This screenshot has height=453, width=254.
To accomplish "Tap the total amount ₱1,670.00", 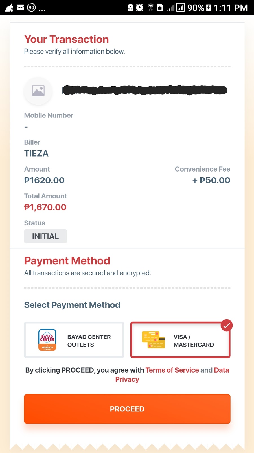I will pyautogui.click(x=45, y=207).
